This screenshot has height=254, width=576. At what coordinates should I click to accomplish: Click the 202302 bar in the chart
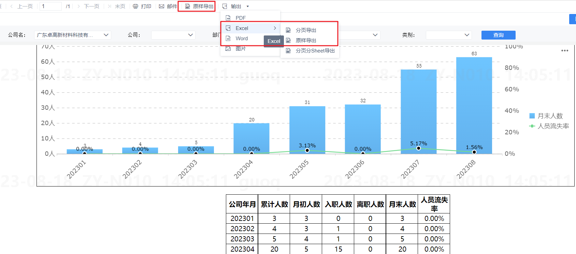(140, 151)
